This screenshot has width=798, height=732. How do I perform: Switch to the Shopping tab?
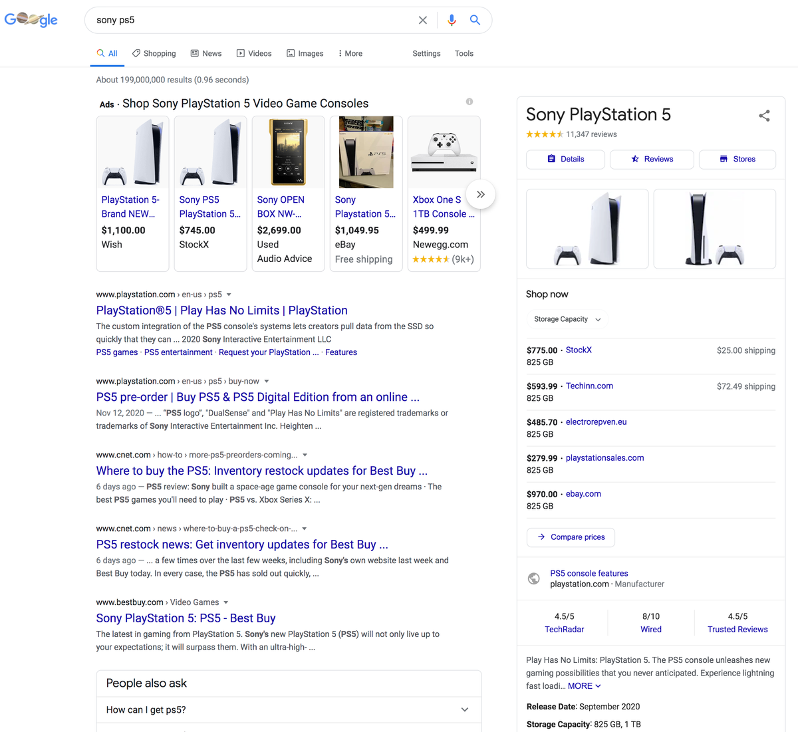(154, 53)
